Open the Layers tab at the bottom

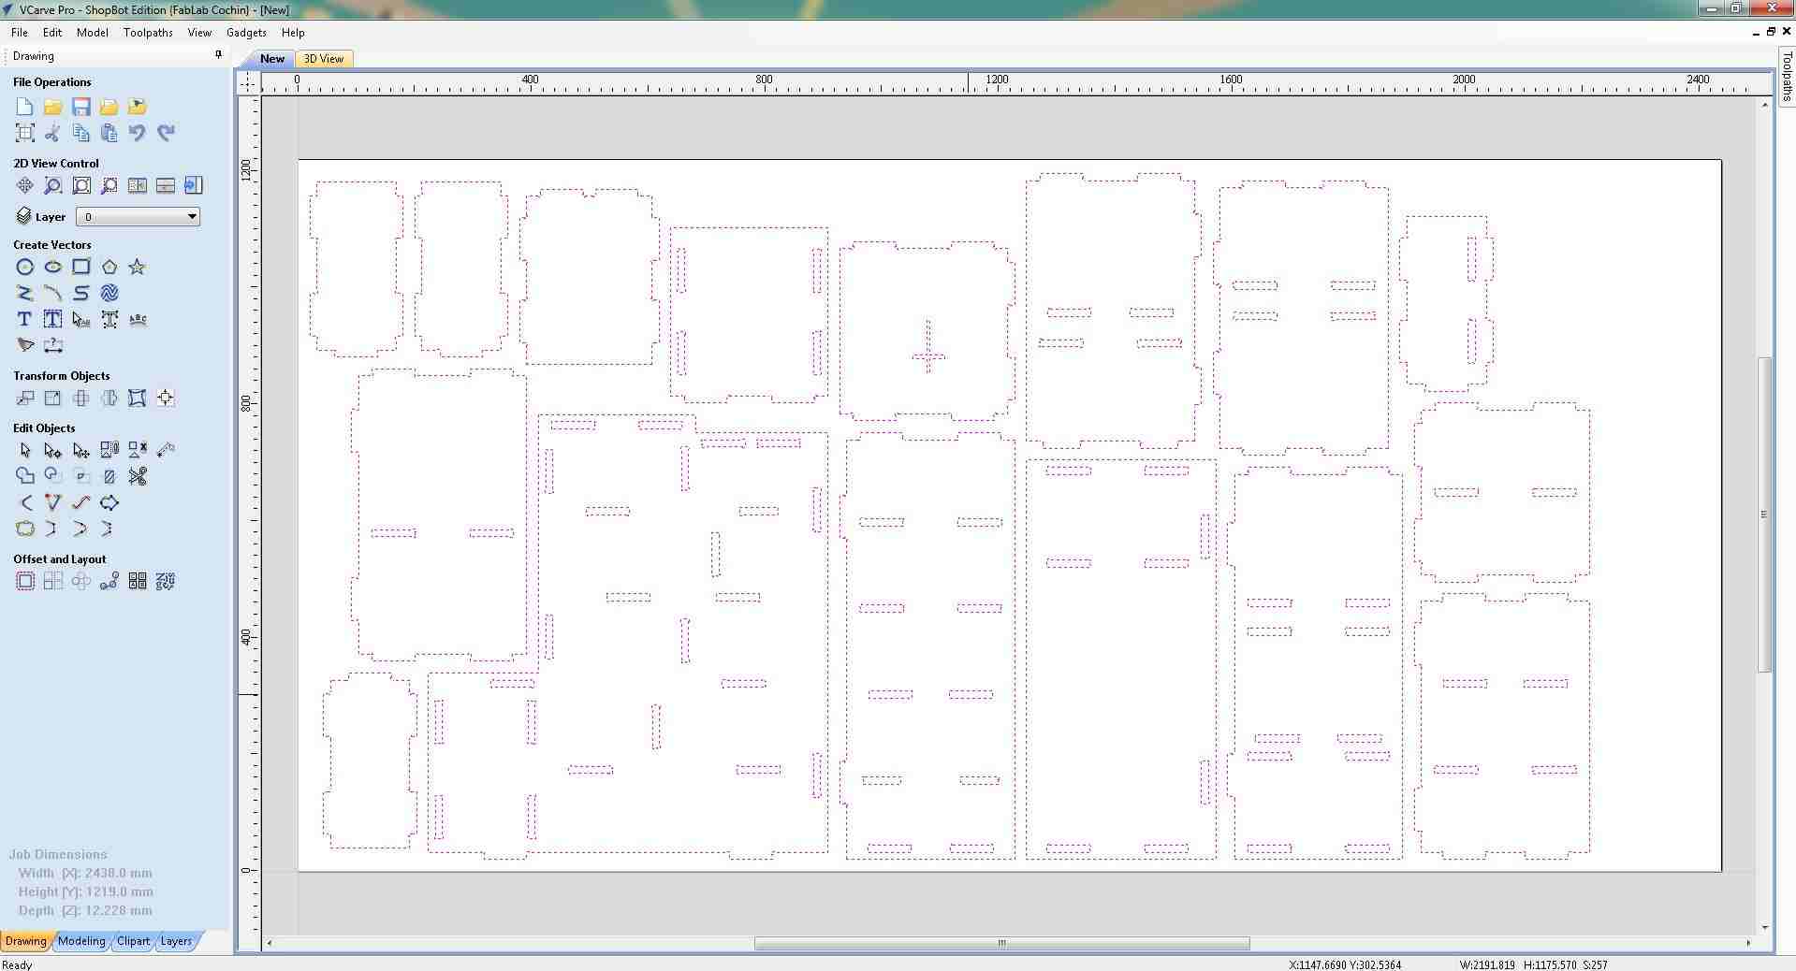click(x=175, y=942)
